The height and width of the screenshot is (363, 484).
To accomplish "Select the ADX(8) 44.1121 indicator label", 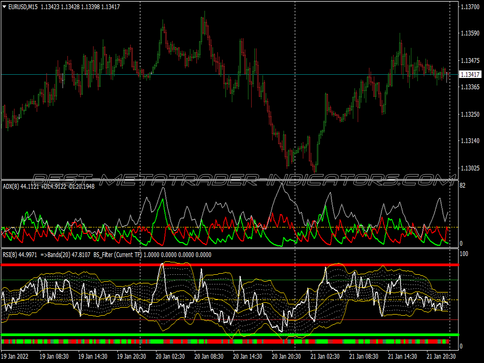I will pos(20,187).
